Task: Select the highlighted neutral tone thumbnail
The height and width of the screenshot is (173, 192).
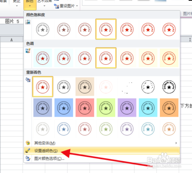Action: coord(106,58)
